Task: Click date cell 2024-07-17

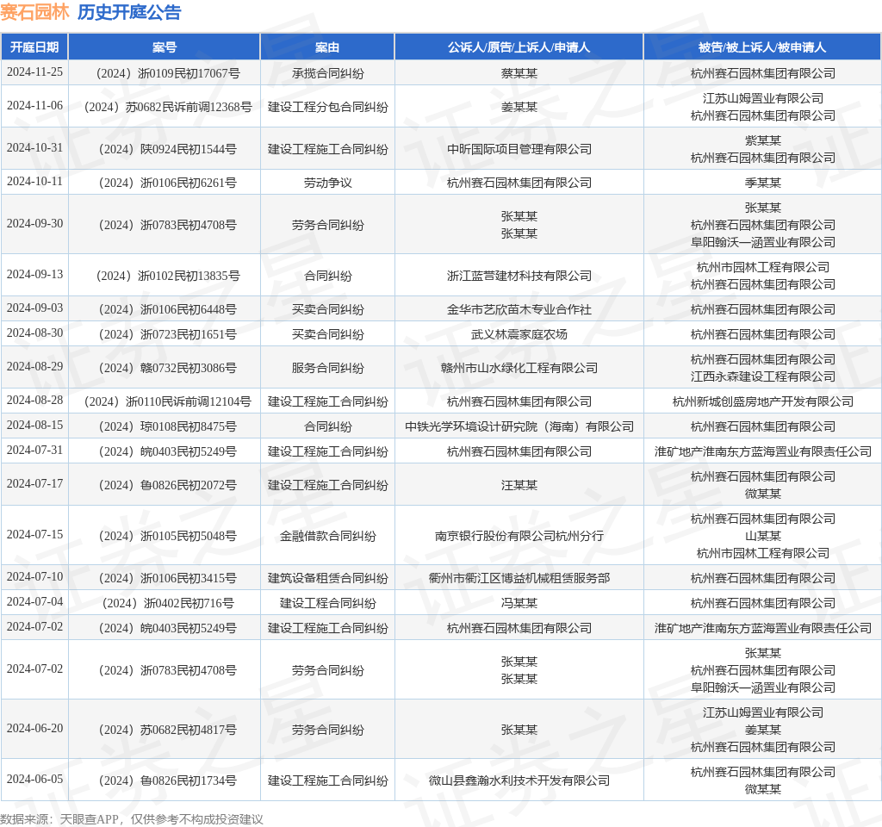Action: (34, 483)
